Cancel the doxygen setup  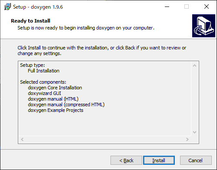pyautogui.click(x=196, y=160)
